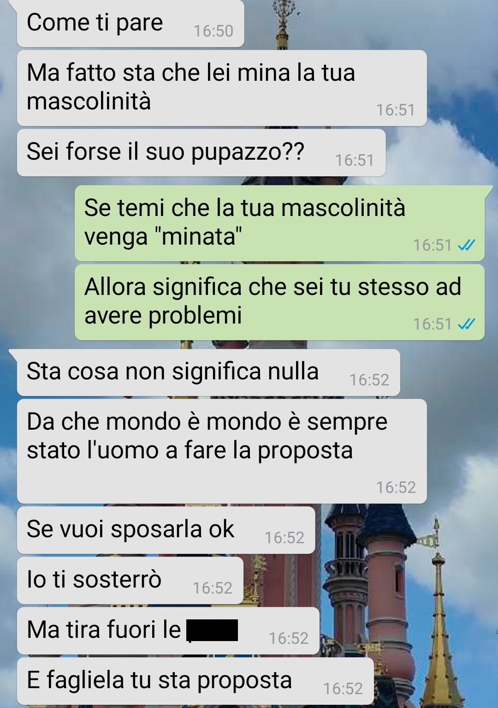Click the black censored word box
The image size is (498, 708).
click(x=213, y=630)
